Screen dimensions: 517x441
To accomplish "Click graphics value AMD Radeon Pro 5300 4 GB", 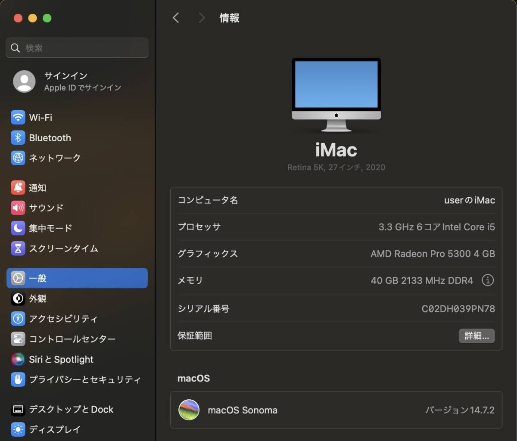I will click(433, 254).
